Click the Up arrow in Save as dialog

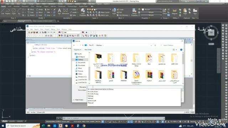click(x=83, y=45)
